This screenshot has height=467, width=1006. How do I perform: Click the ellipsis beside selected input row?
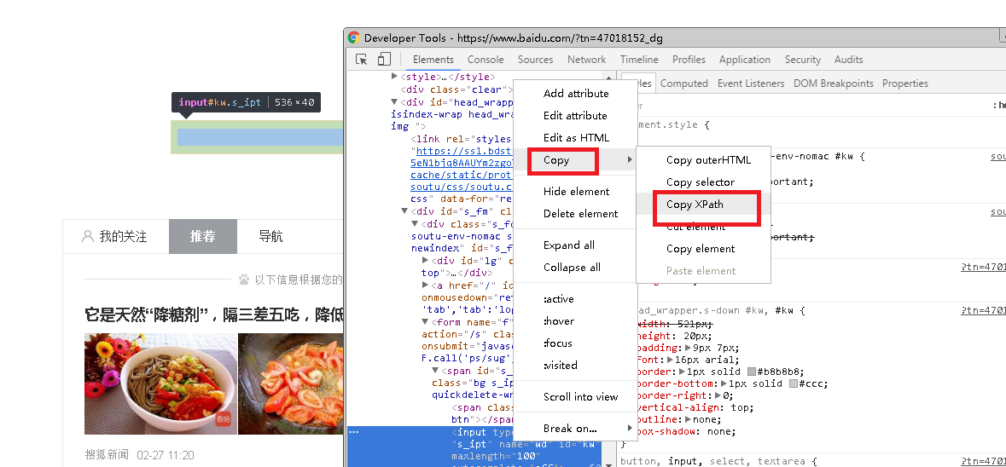[353, 432]
